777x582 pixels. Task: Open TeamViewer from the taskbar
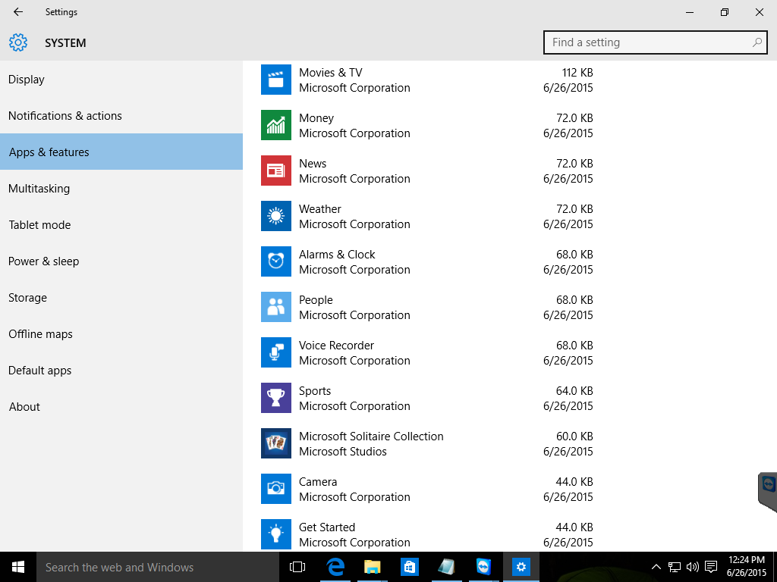[x=483, y=567]
